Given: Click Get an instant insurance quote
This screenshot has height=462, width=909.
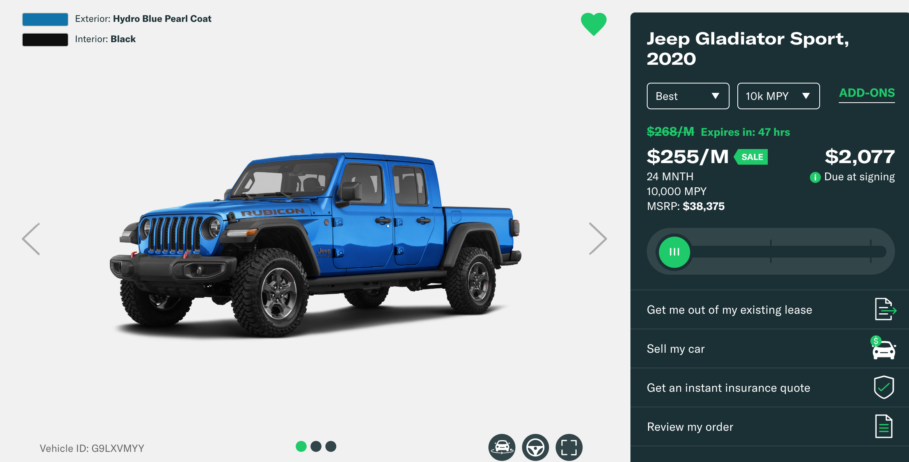Looking at the screenshot, I should click(770, 387).
